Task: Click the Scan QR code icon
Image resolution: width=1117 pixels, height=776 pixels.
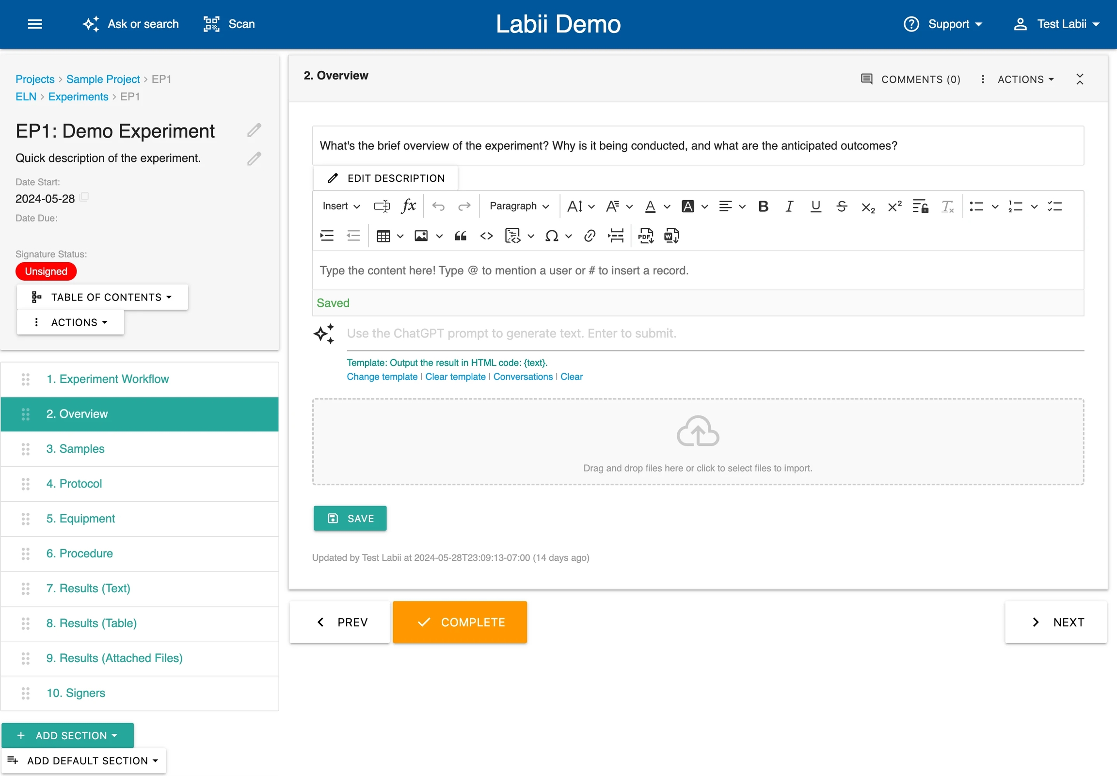Action: point(211,24)
